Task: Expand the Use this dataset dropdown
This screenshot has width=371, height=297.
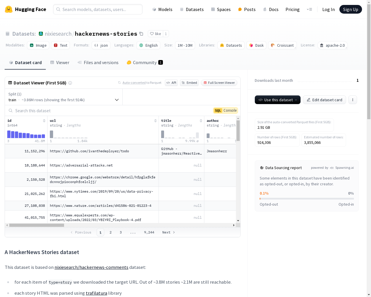Action: [278, 100]
